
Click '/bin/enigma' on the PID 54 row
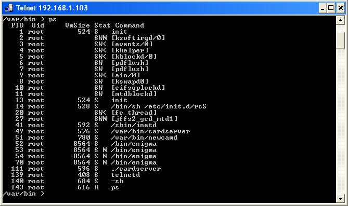[134, 156]
